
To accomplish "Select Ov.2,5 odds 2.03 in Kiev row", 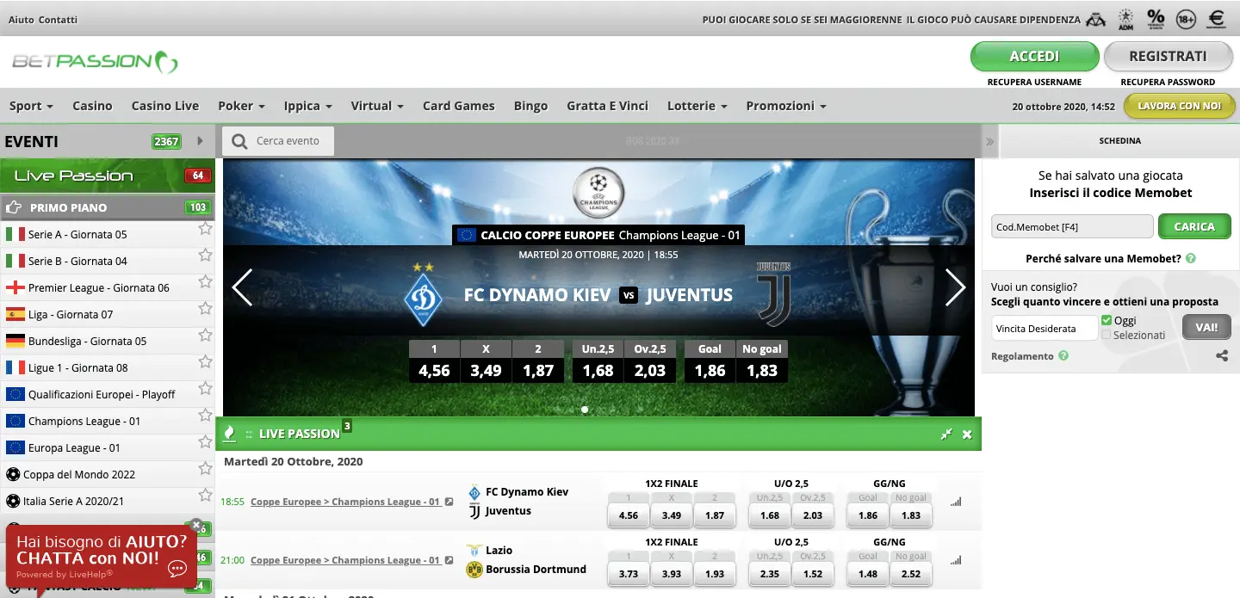I will (812, 515).
